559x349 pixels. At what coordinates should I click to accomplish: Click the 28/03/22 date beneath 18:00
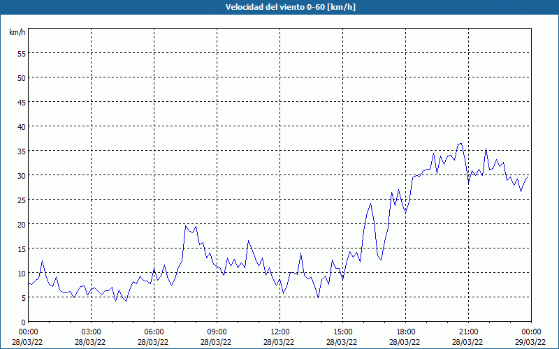[405, 342]
